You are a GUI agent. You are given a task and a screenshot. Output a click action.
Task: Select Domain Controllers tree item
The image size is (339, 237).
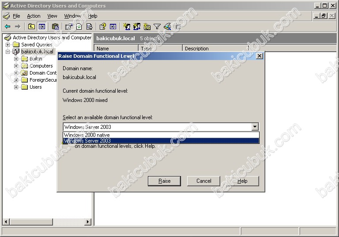(x=43, y=73)
